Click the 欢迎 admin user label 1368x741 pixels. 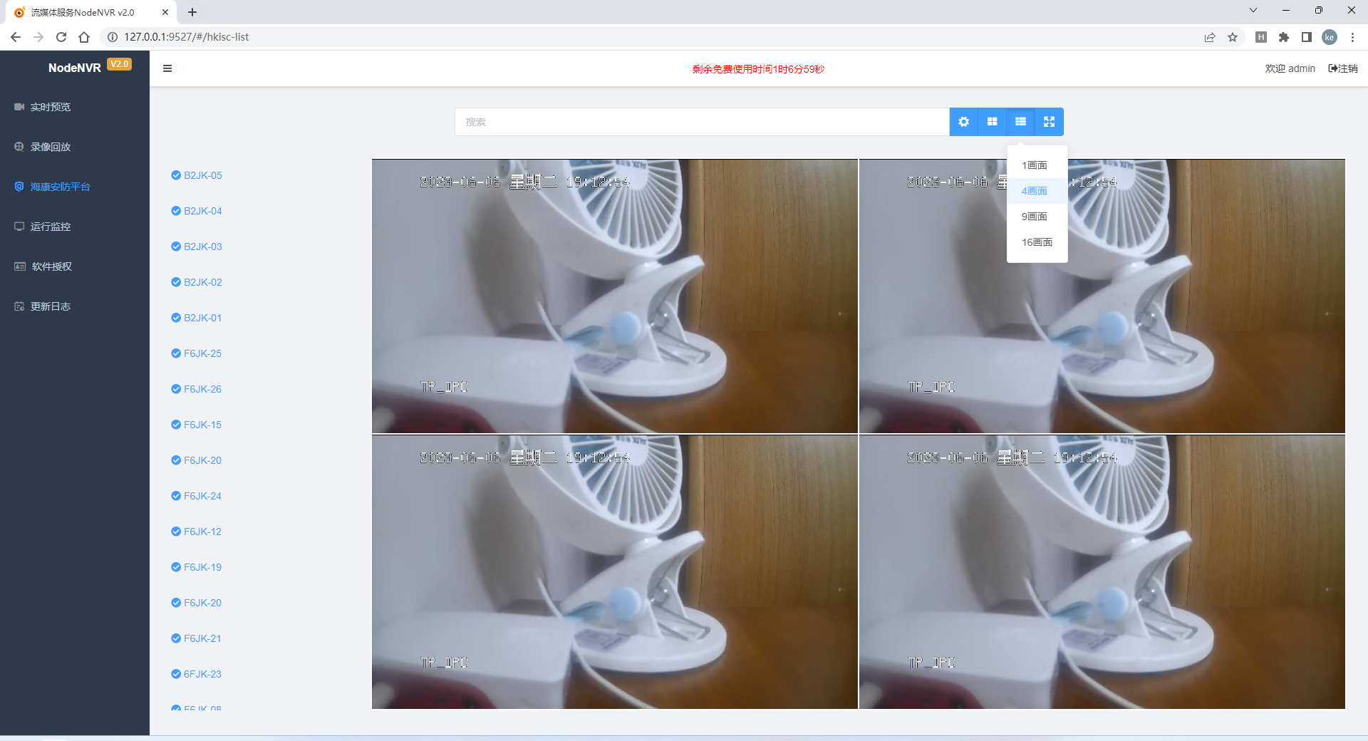click(1290, 68)
